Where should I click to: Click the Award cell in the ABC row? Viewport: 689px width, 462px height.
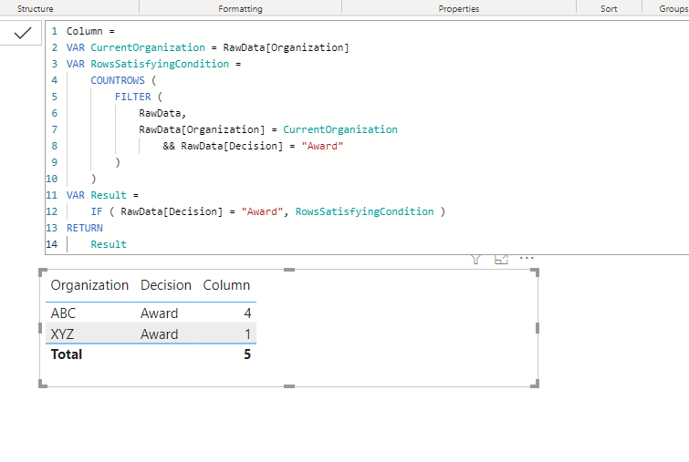click(x=159, y=313)
